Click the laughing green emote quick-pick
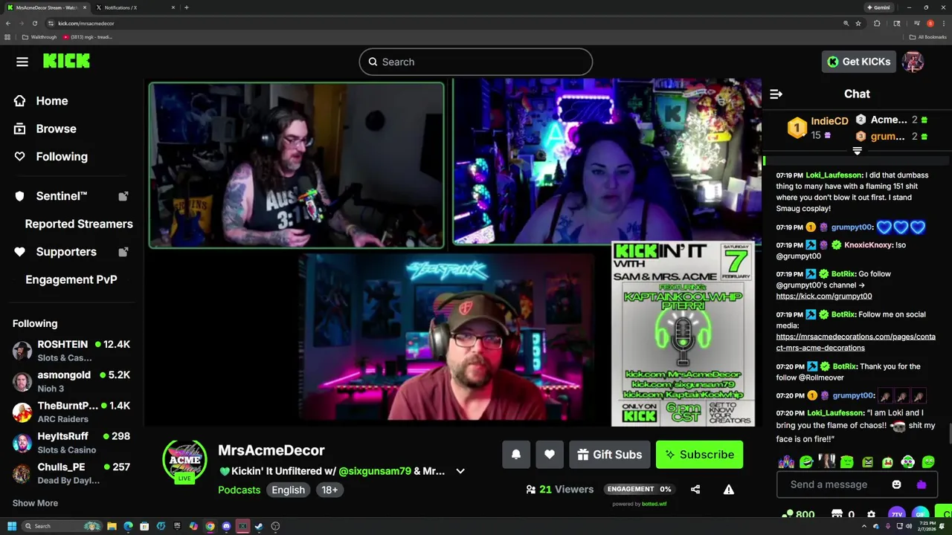This screenshot has height=535, width=952. (x=806, y=461)
